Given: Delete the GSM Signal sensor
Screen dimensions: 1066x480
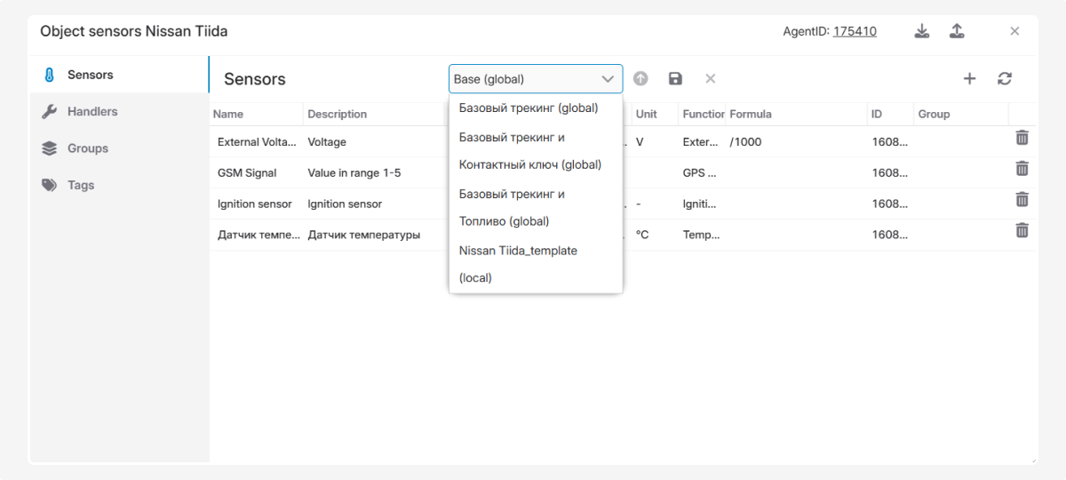Looking at the screenshot, I should [1022, 169].
